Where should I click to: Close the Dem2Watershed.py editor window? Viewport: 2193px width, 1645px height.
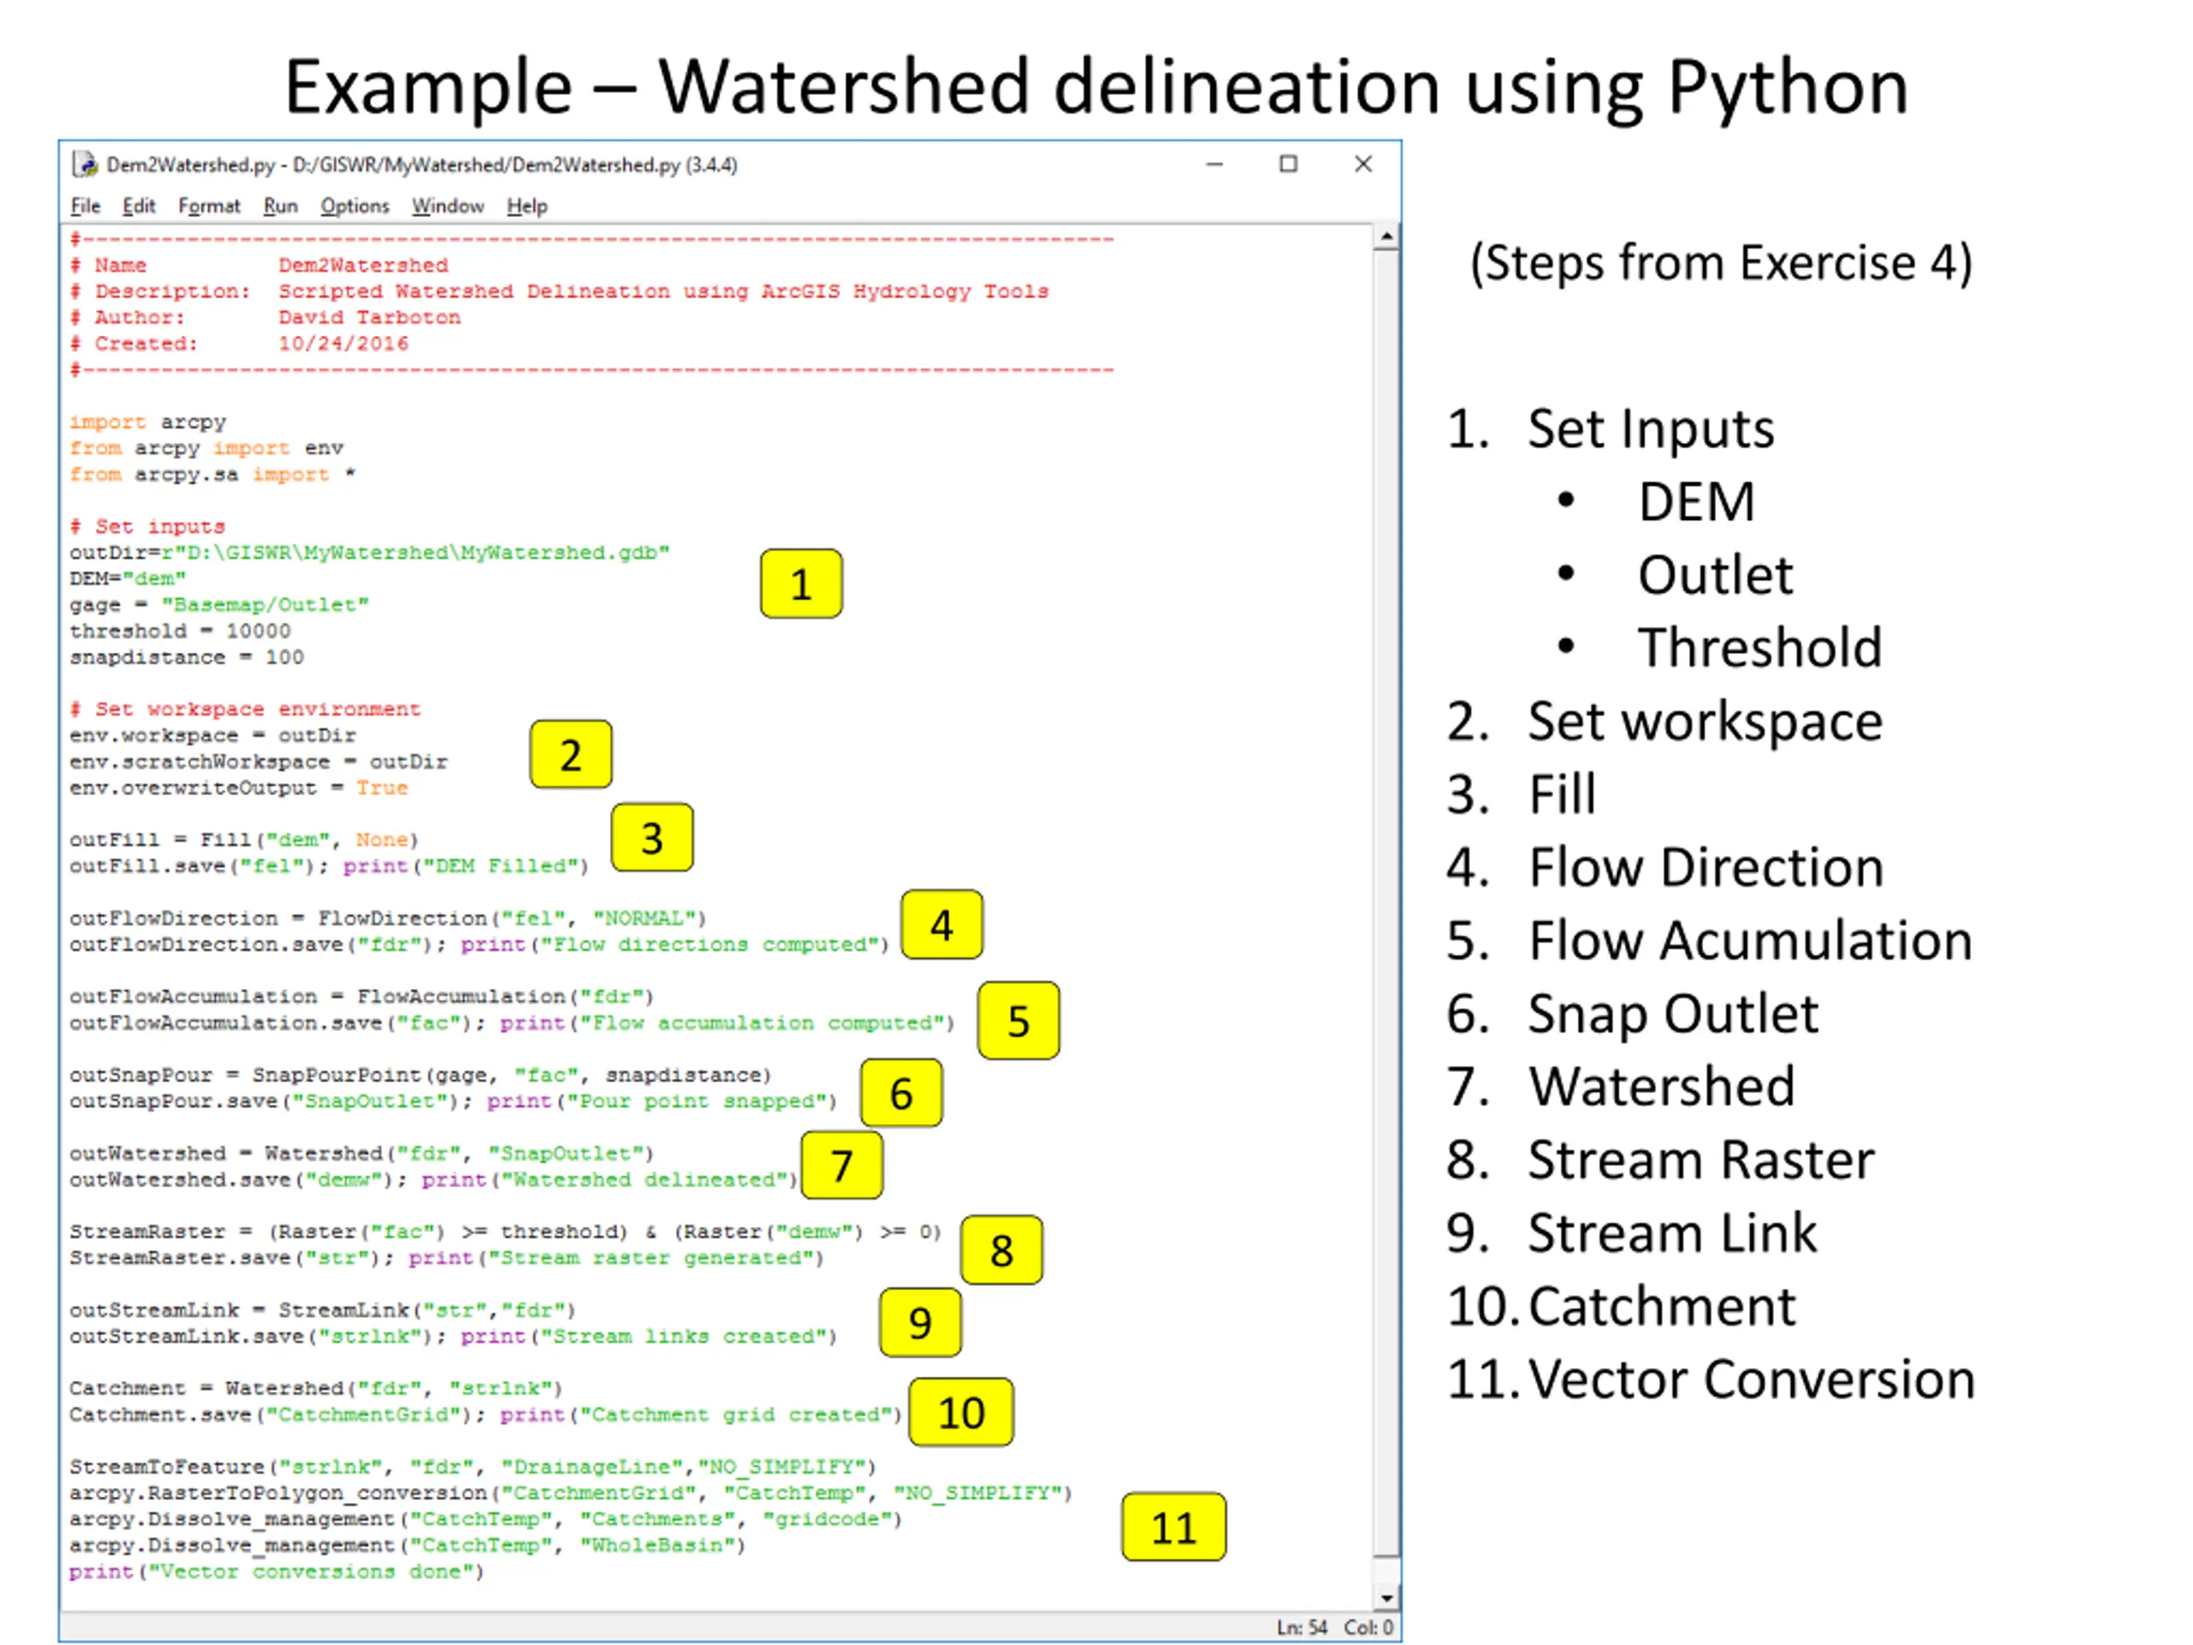click(x=1363, y=164)
